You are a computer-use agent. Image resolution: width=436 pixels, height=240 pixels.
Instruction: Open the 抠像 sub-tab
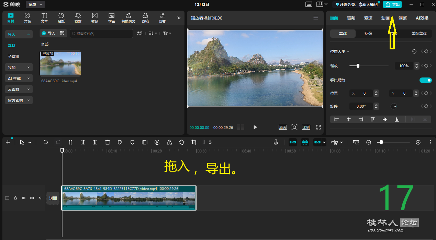pyautogui.click(x=368, y=34)
